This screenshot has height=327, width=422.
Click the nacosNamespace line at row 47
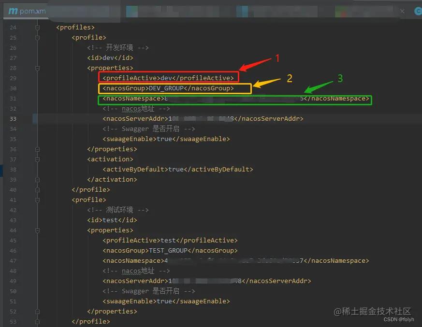(236, 261)
